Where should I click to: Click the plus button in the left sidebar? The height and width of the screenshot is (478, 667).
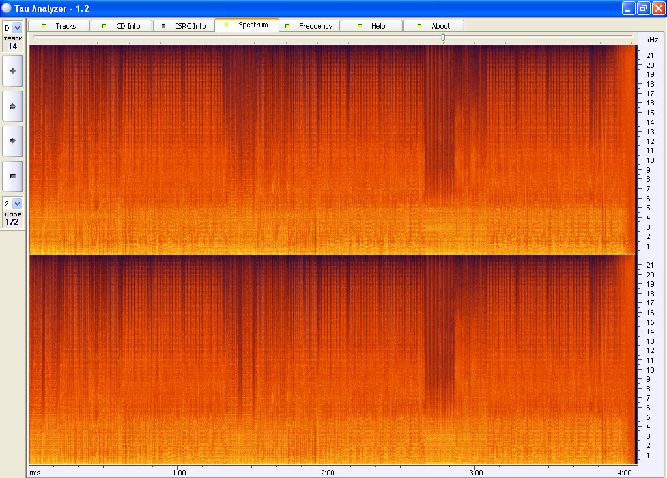[12, 70]
